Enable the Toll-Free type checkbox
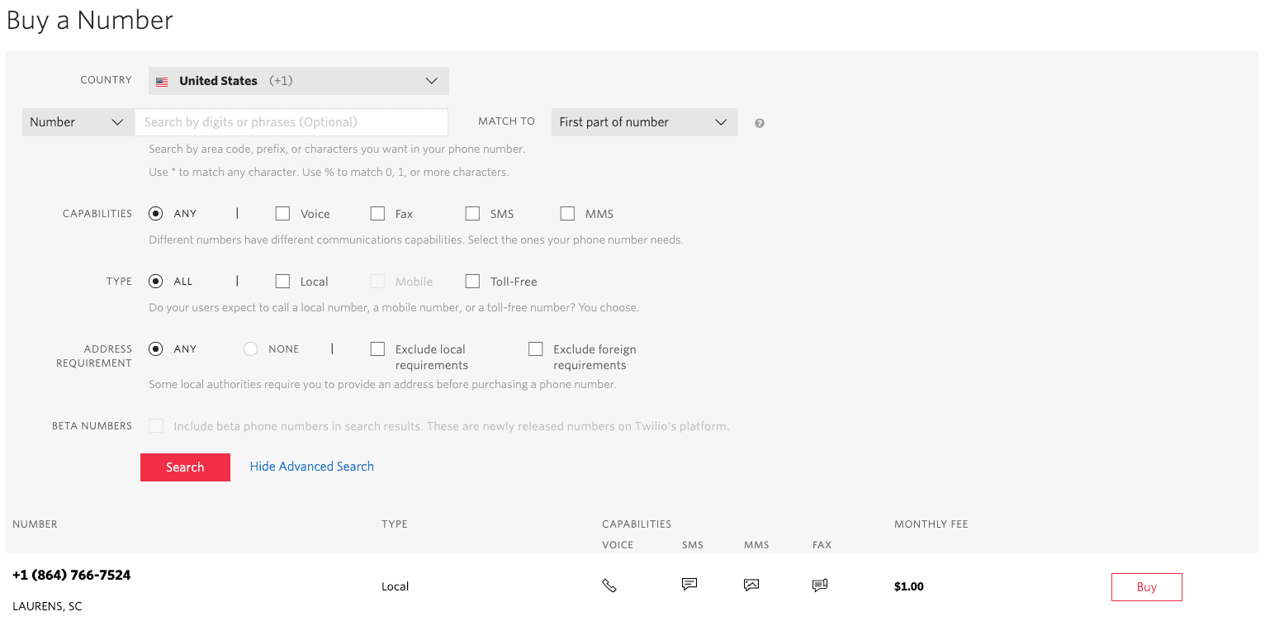Image resolution: width=1265 pixels, height=621 pixels. (471, 281)
